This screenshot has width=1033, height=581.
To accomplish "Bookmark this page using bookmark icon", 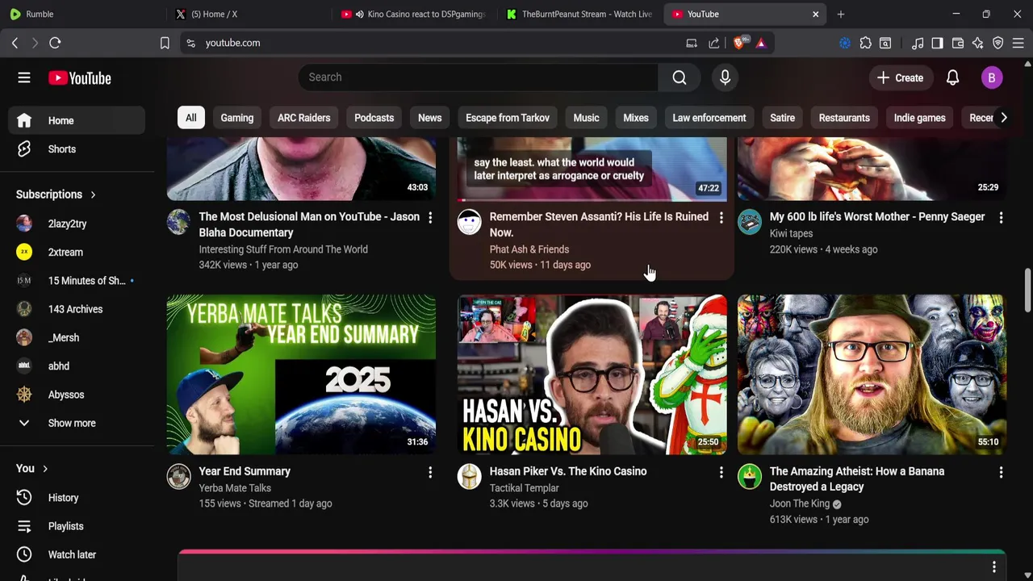I will (165, 43).
